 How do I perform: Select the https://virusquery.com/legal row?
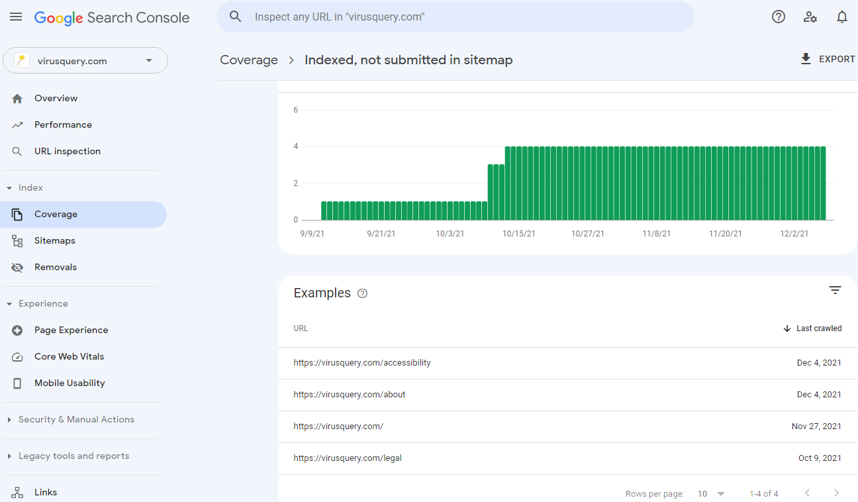(x=567, y=458)
